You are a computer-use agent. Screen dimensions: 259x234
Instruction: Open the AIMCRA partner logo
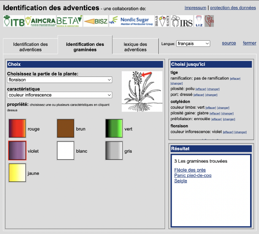click(x=41, y=21)
